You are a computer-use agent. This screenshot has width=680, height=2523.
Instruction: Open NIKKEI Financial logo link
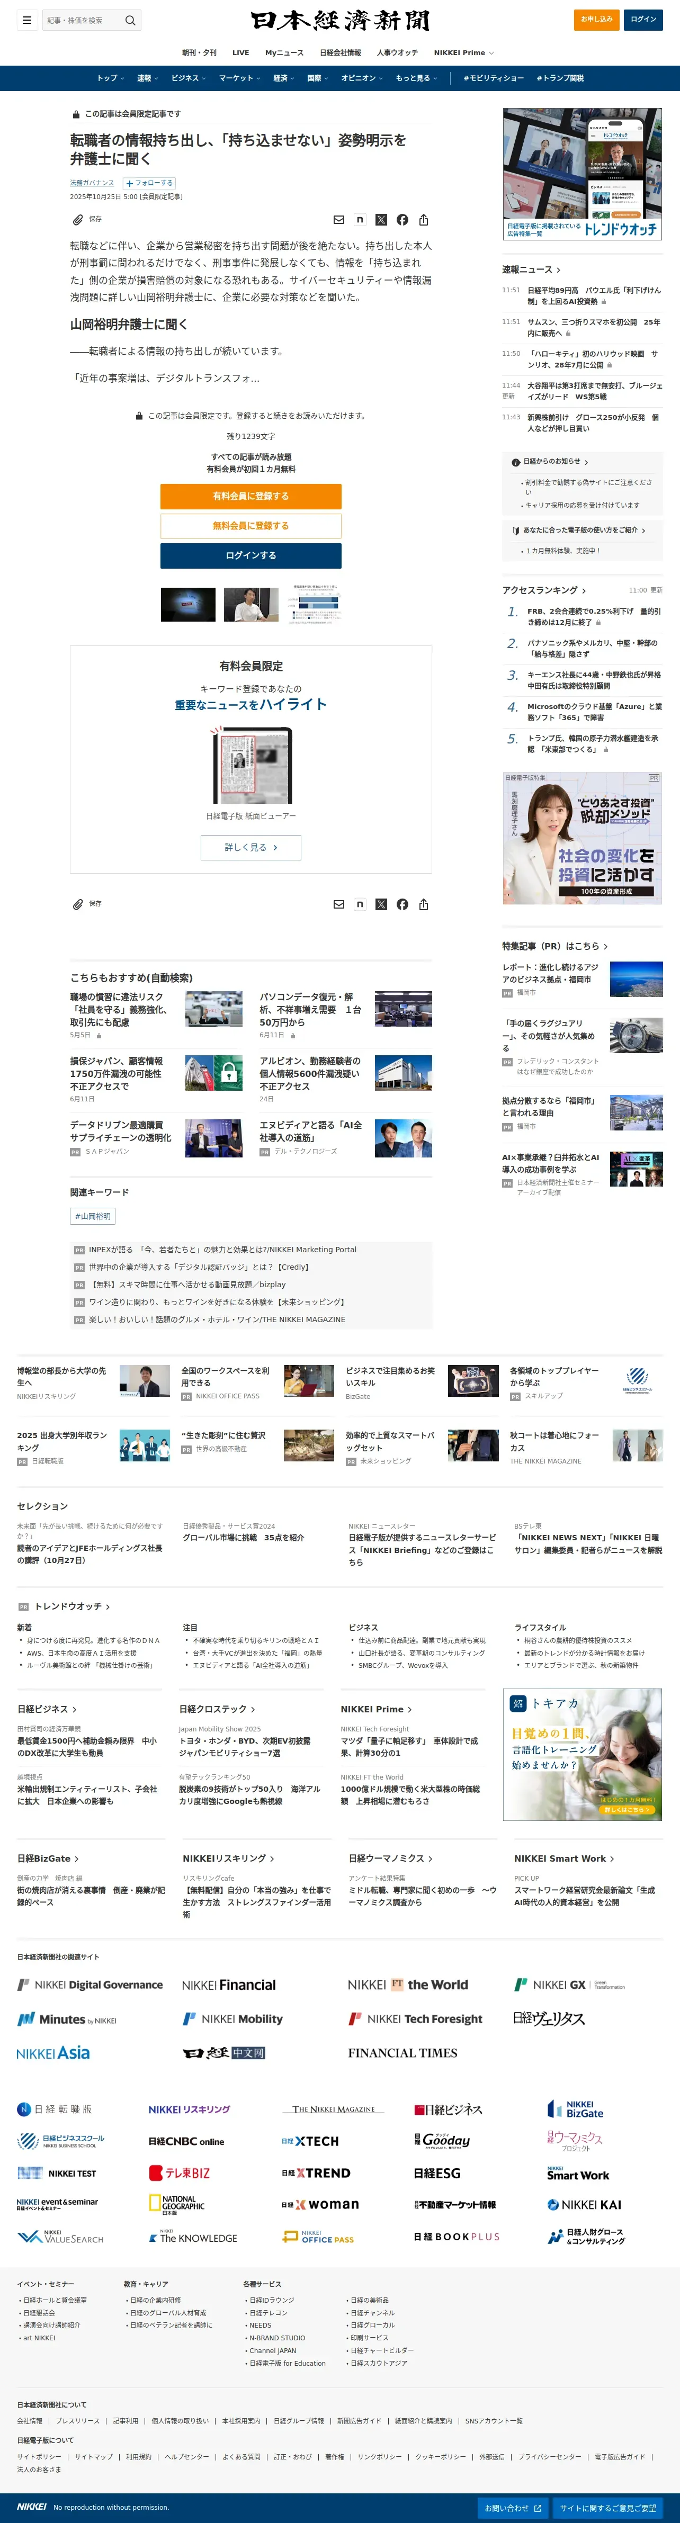click(x=229, y=1985)
